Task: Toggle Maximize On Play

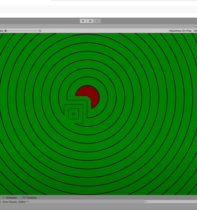Action: [180, 31]
